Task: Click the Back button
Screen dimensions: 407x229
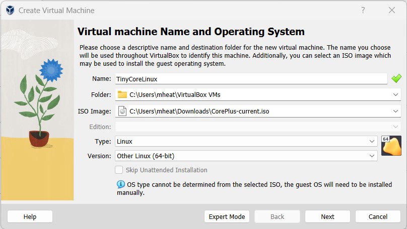Action: click(x=277, y=216)
